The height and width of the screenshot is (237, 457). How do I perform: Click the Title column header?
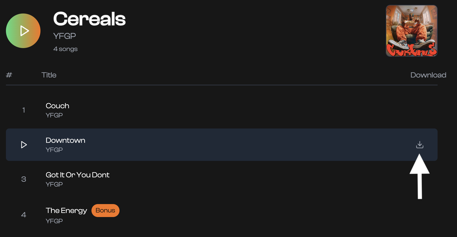pos(49,75)
